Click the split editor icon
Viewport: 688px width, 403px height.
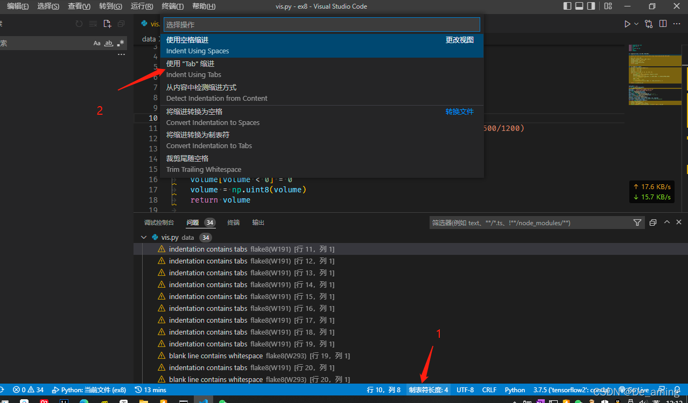coord(663,24)
